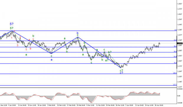Select the red '1' wave label
This screenshot has width=183, height=107.
click(x=12, y=38)
